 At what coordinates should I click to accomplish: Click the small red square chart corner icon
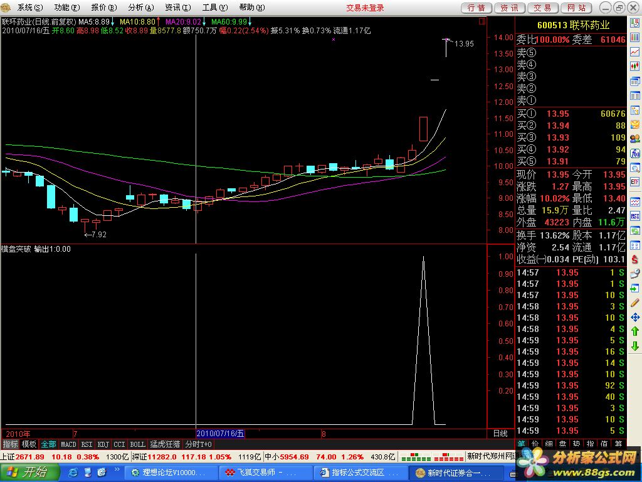pyautogui.click(x=482, y=21)
